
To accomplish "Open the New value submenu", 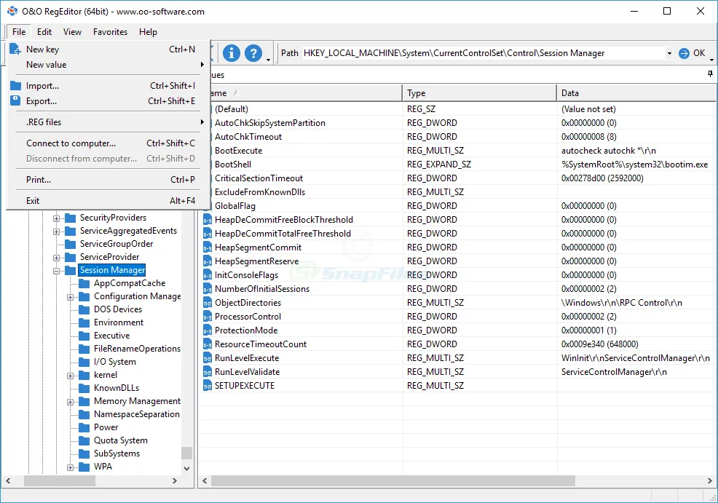I will point(108,65).
